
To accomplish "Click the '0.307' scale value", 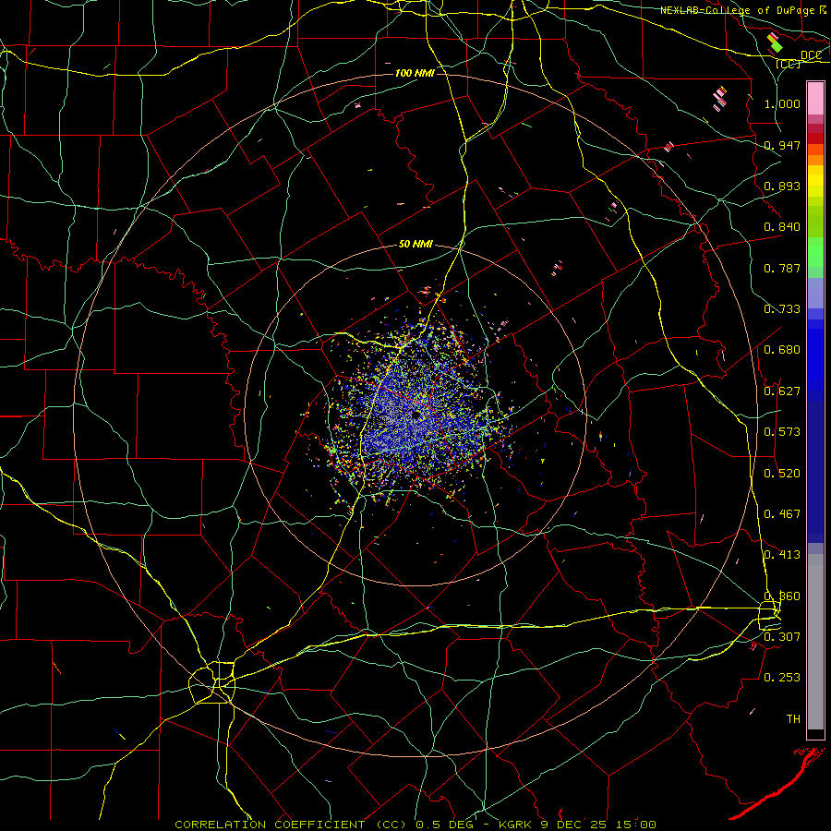I will (782, 636).
